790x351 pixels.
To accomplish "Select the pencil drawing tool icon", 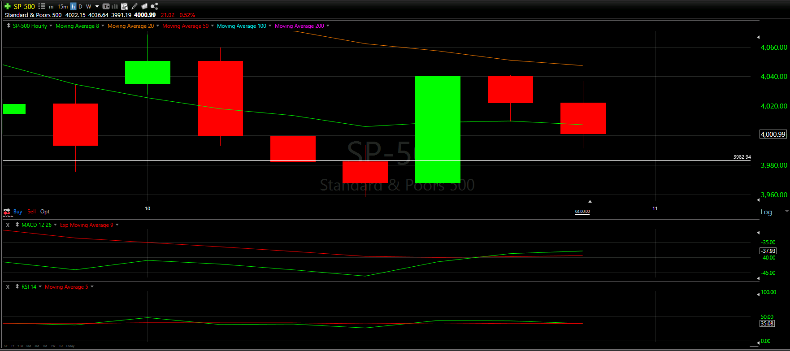I will tap(135, 6).
